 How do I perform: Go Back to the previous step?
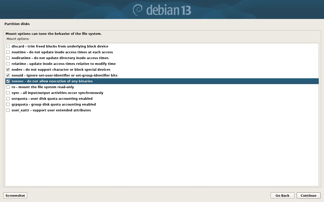tap(282, 195)
